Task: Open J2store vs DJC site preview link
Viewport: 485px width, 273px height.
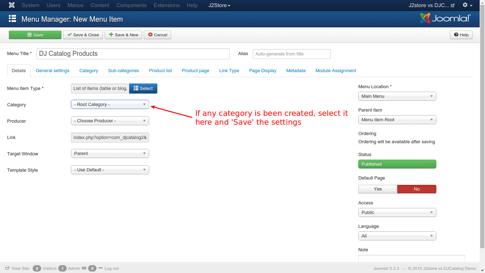Action: point(431,5)
